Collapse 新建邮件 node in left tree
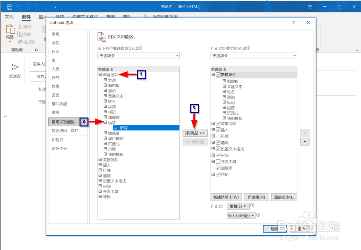 [100, 75]
